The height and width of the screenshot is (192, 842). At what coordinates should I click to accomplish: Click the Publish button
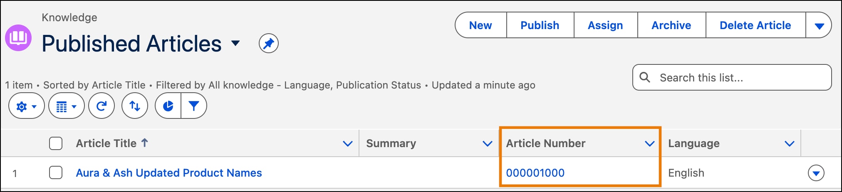point(540,25)
